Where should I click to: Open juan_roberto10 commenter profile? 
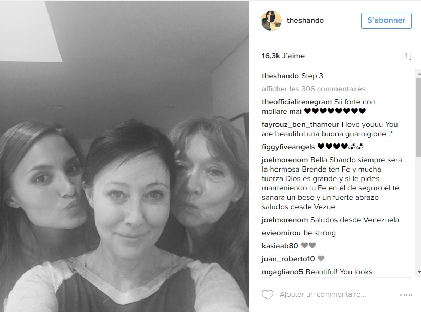pos(288,259)
